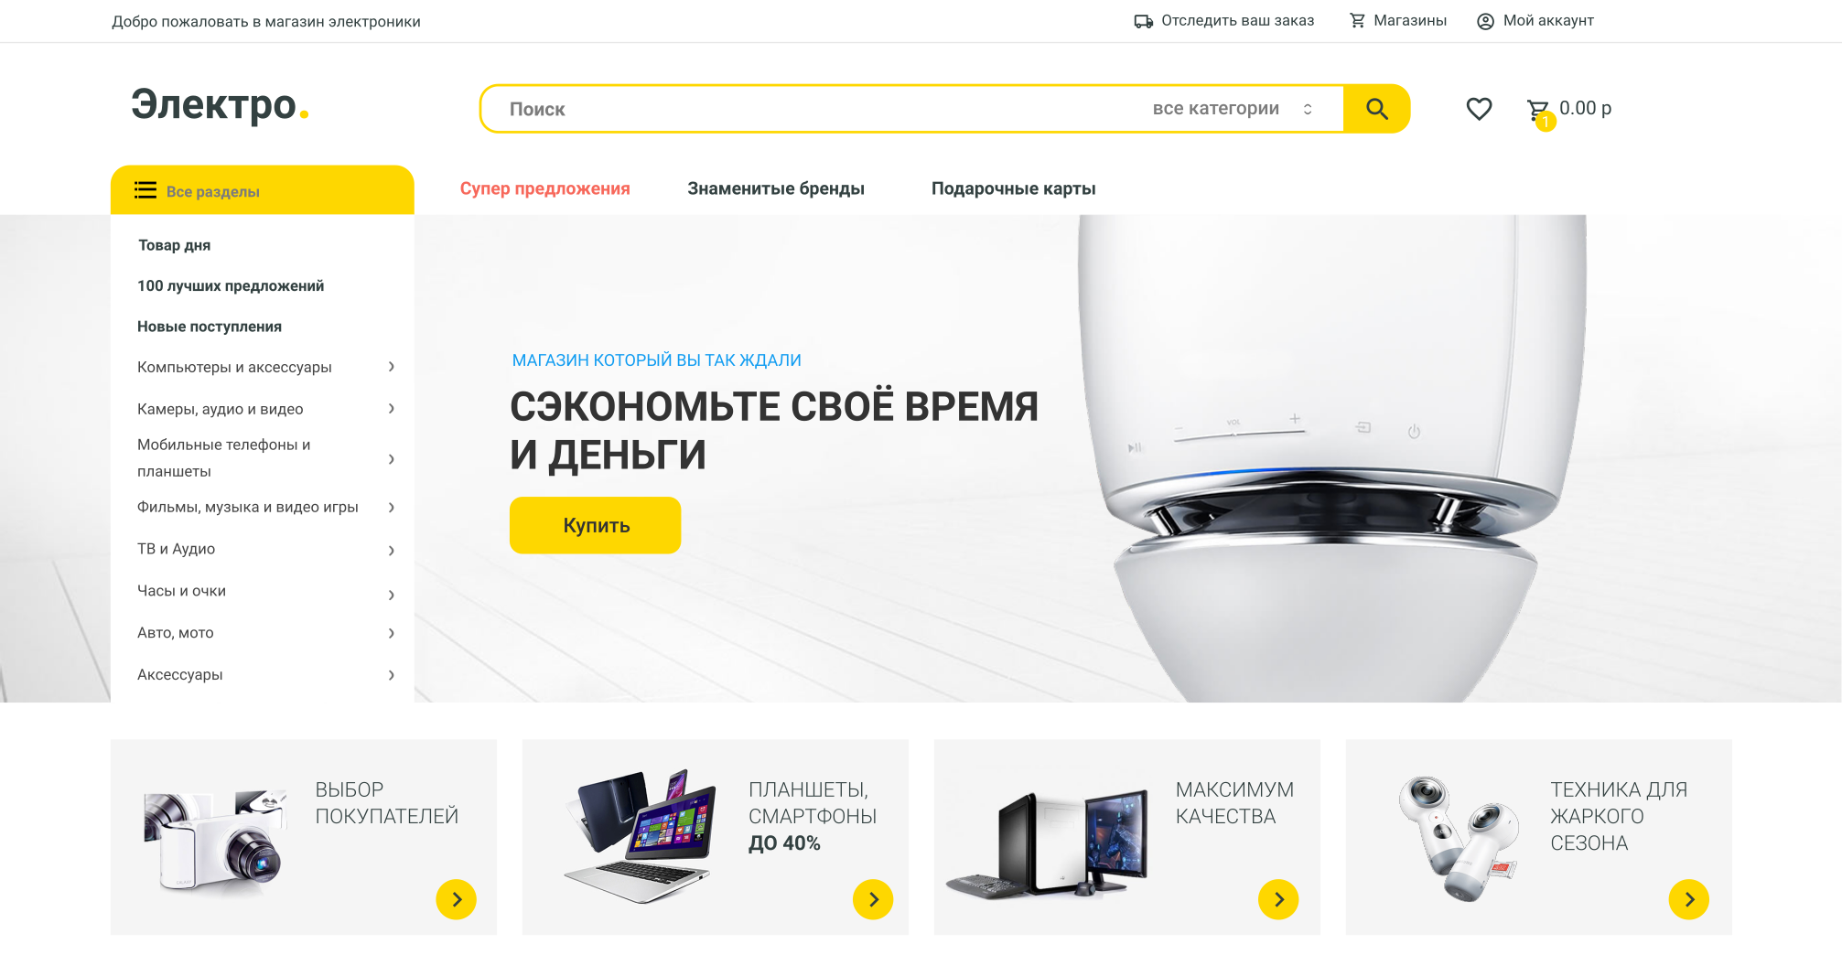This screenshot has height=955, width=1842.
Task: Open the shopping cart icon
Action: (x=1538, y=112)
